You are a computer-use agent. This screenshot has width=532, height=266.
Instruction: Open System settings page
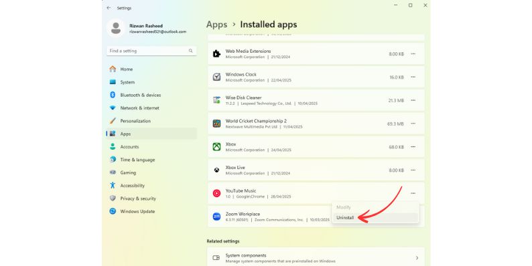coord(151,82)
